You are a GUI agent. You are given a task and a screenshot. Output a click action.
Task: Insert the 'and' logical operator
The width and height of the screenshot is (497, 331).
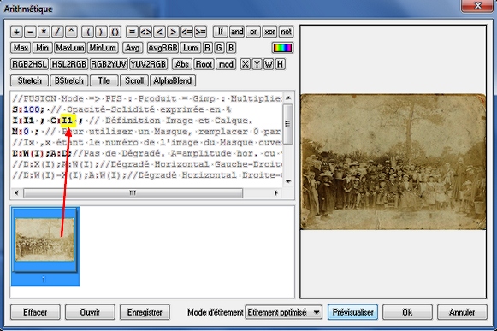[237, 32]
